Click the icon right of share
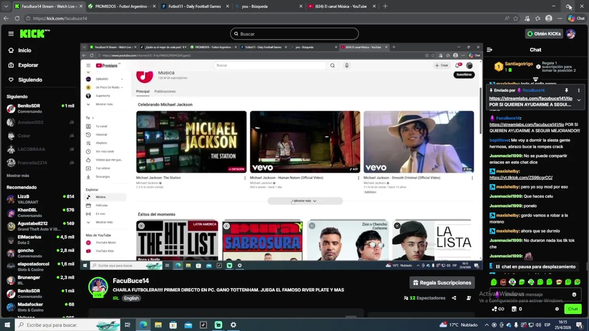 tap(468, 298)
